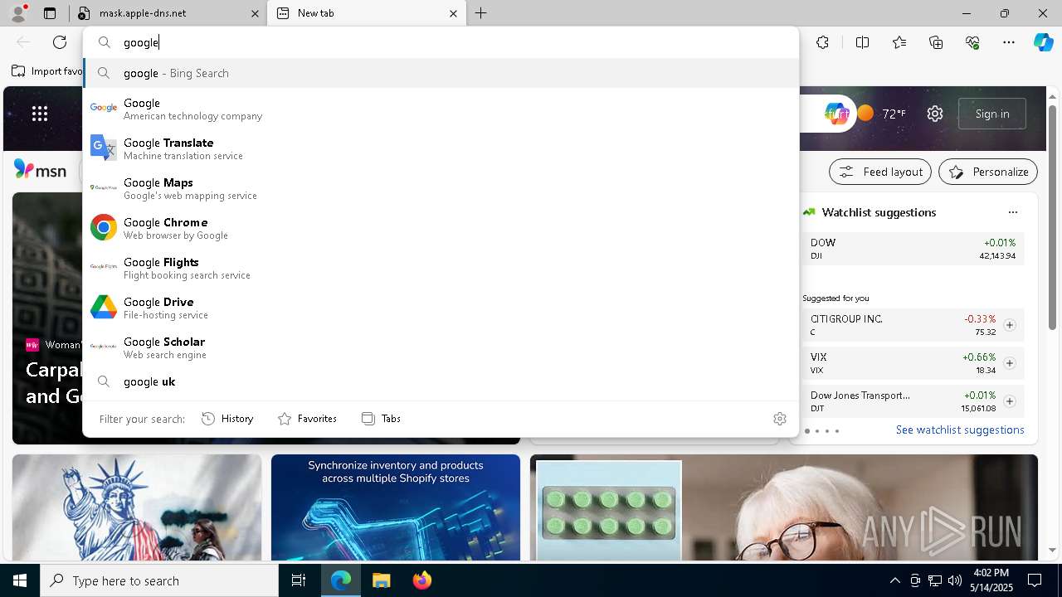The width and height of the screenshot is (1062, 597).
Task: Choose the Google Drive suggestion
Action: tap(441, 308)
